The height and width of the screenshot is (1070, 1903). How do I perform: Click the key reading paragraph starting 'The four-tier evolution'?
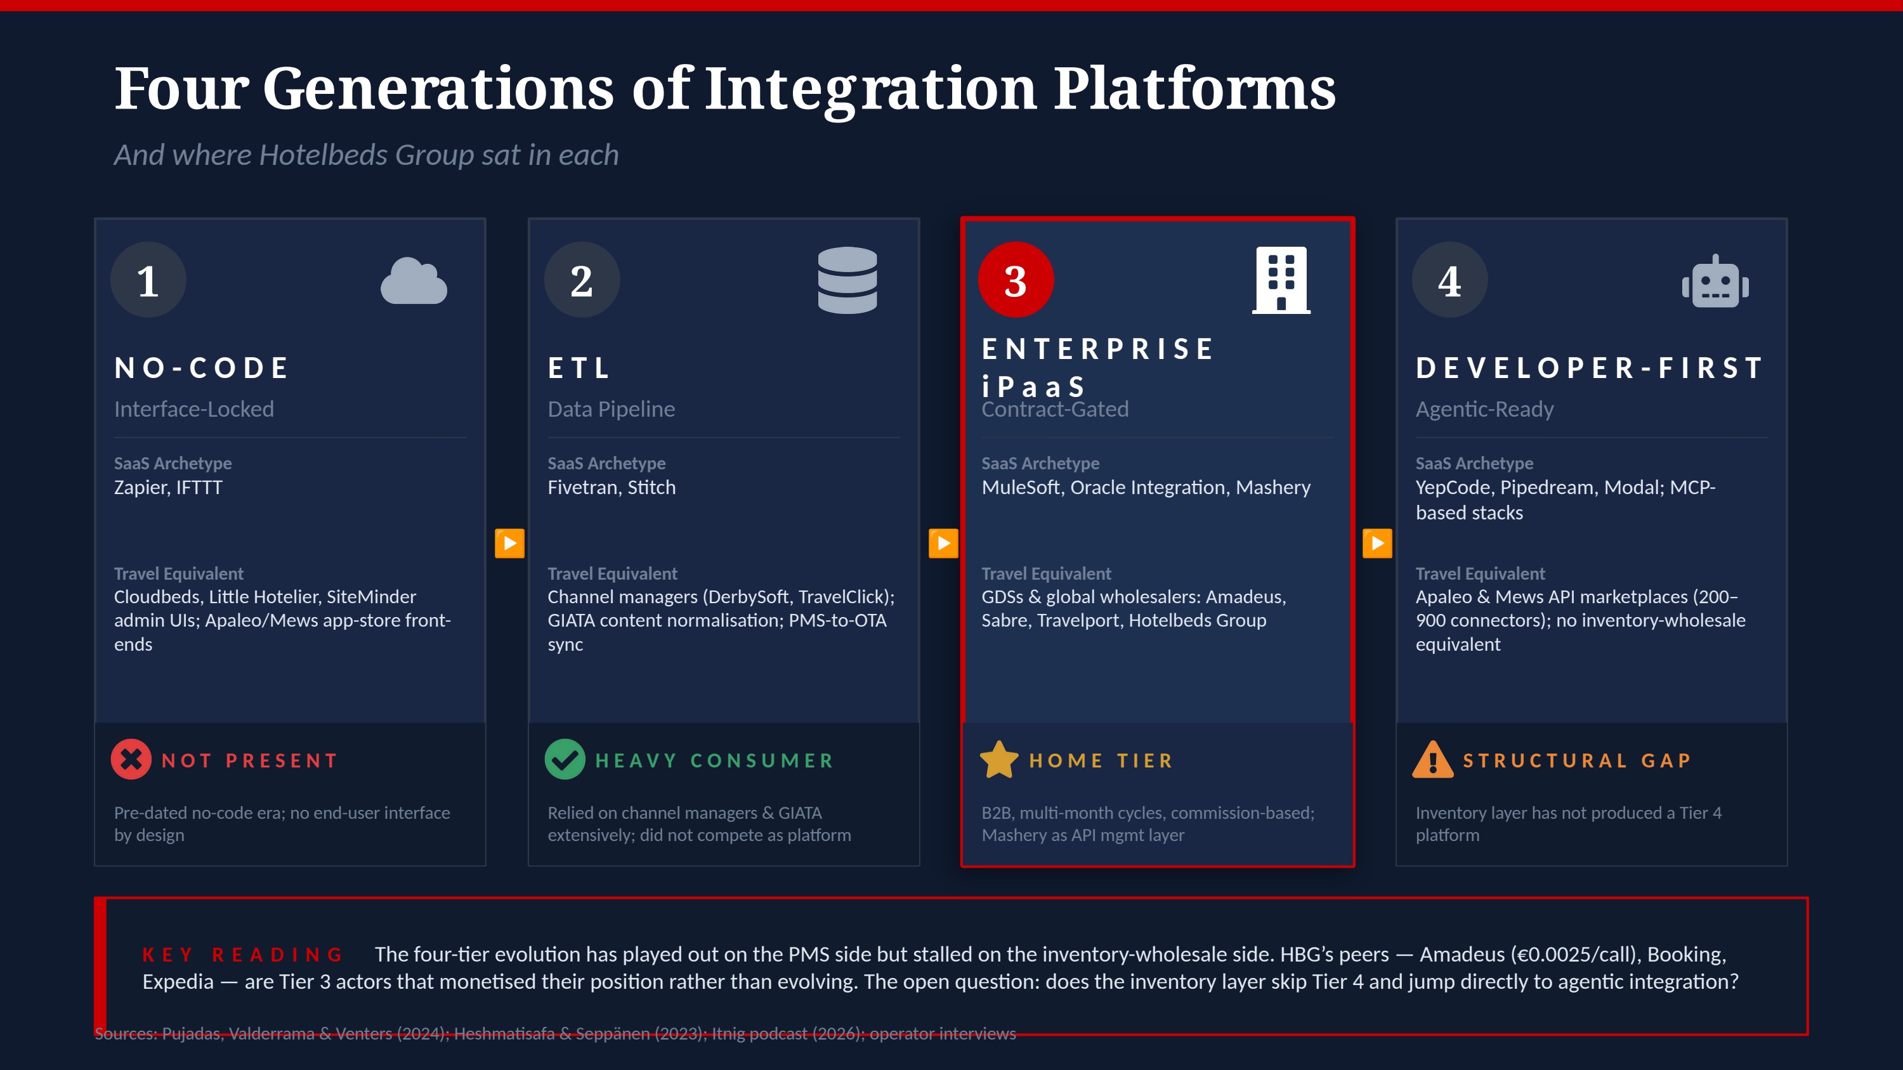941,968
